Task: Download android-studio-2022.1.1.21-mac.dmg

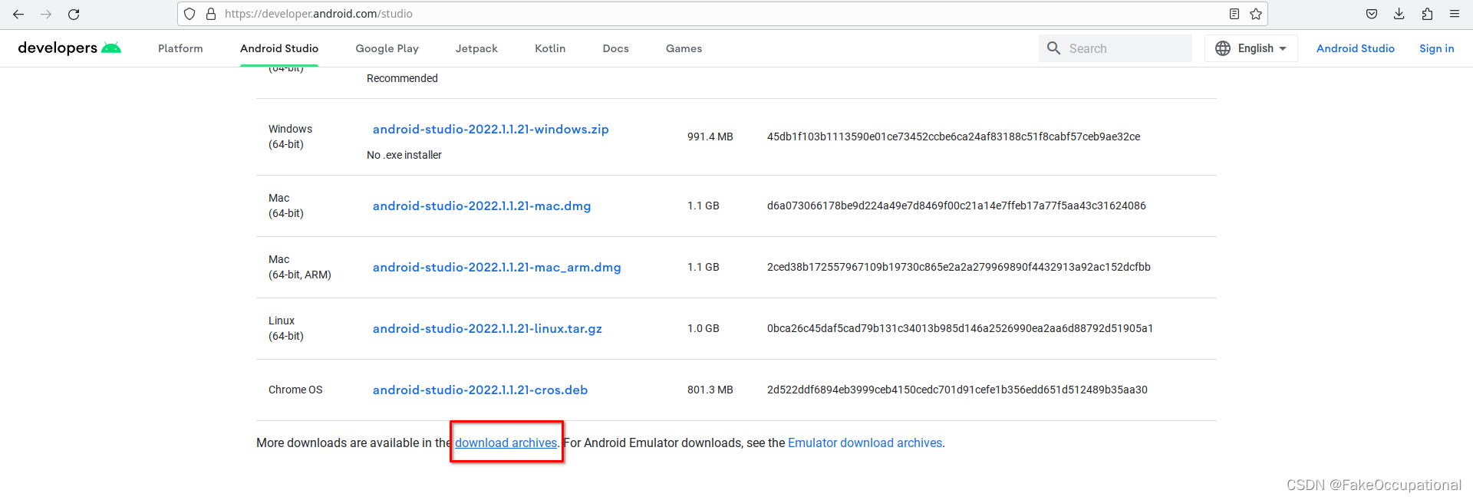Action: [482, 206]
